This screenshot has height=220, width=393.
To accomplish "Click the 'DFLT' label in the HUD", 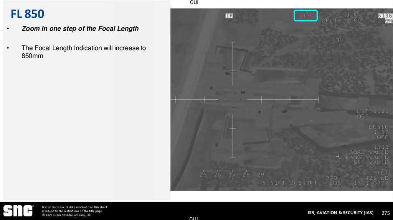I will click(x=329, y=21).
